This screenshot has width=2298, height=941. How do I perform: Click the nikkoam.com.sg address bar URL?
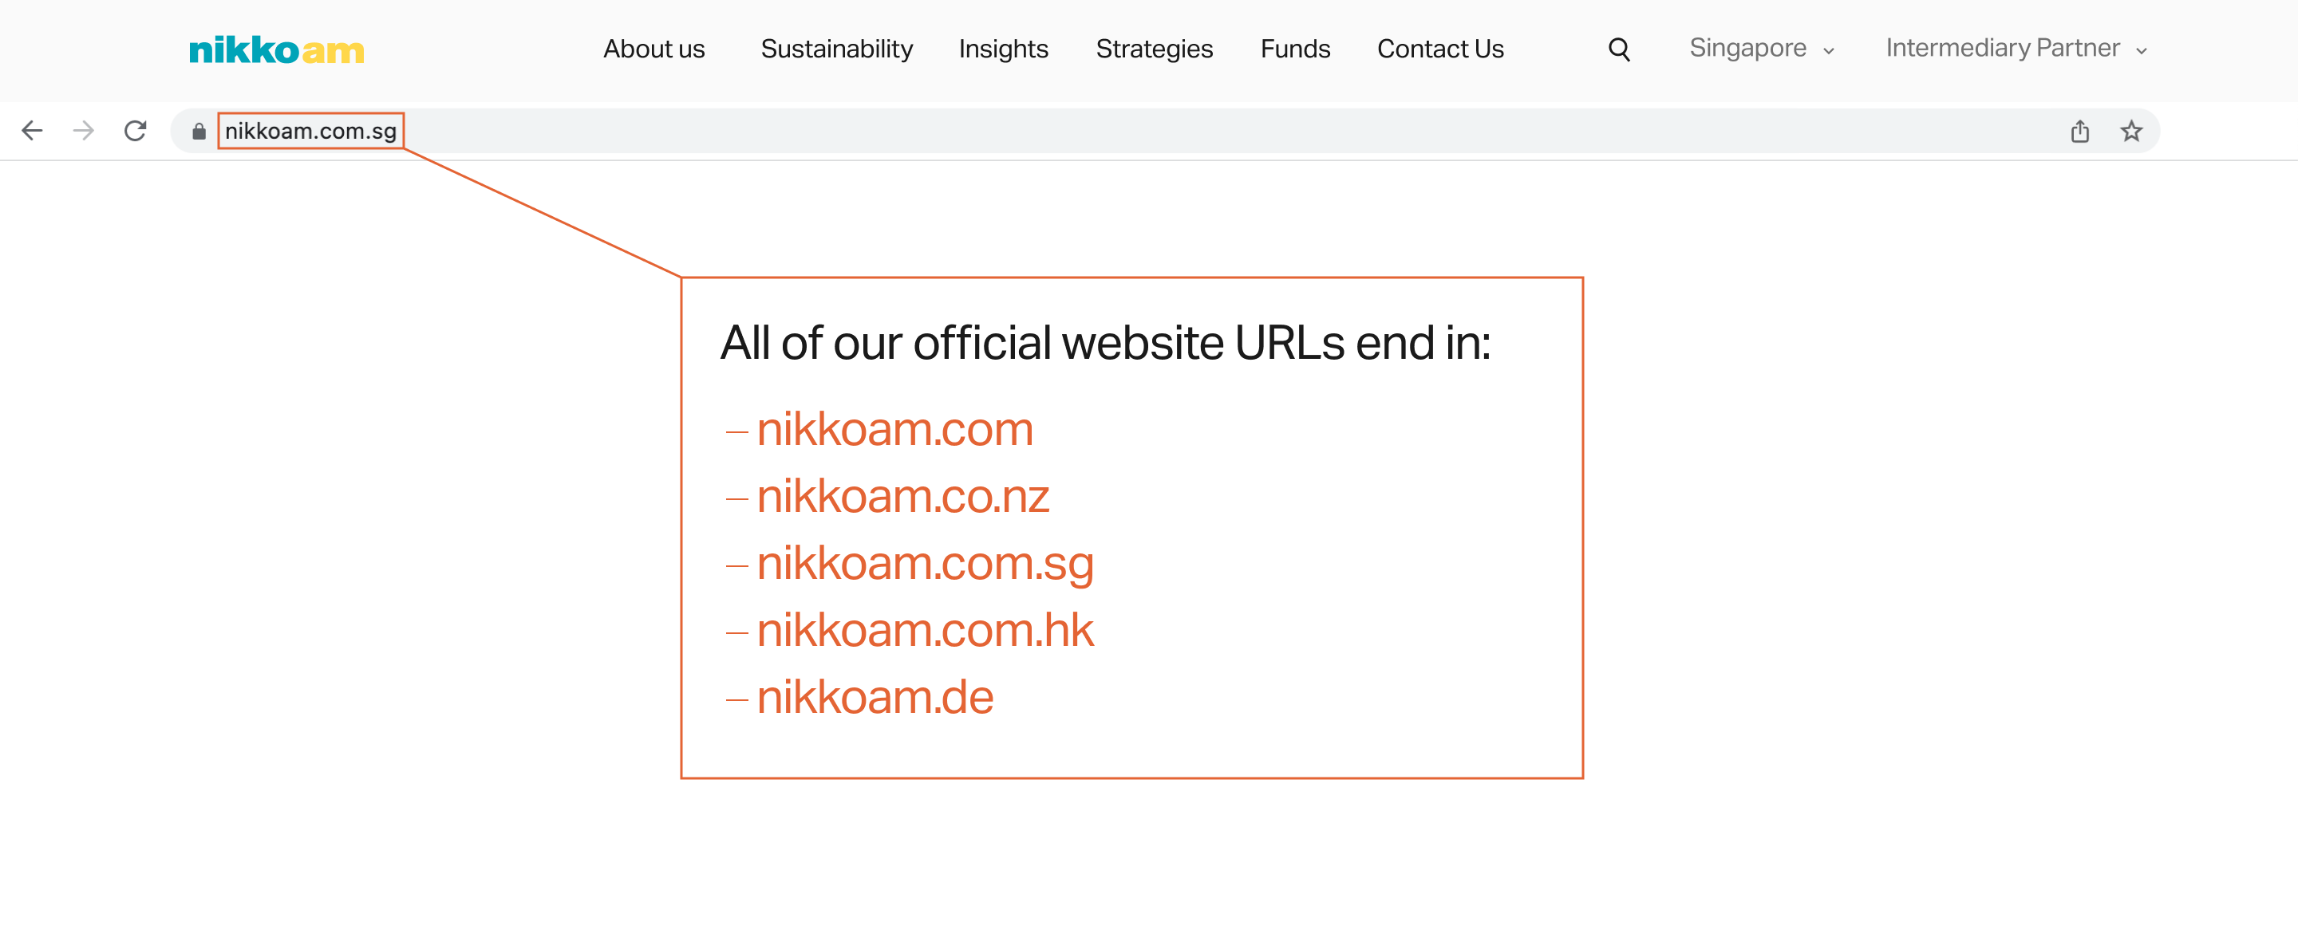pyautogui.click(x=310, y=131)
